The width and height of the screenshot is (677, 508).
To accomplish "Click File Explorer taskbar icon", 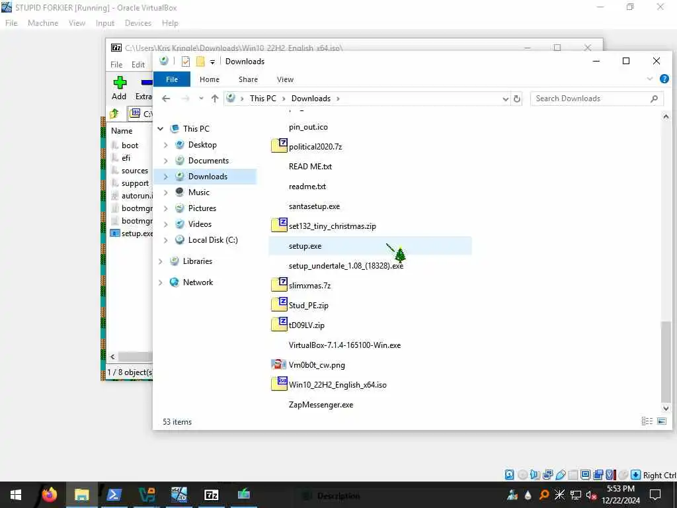I will (x=81, y=495).
